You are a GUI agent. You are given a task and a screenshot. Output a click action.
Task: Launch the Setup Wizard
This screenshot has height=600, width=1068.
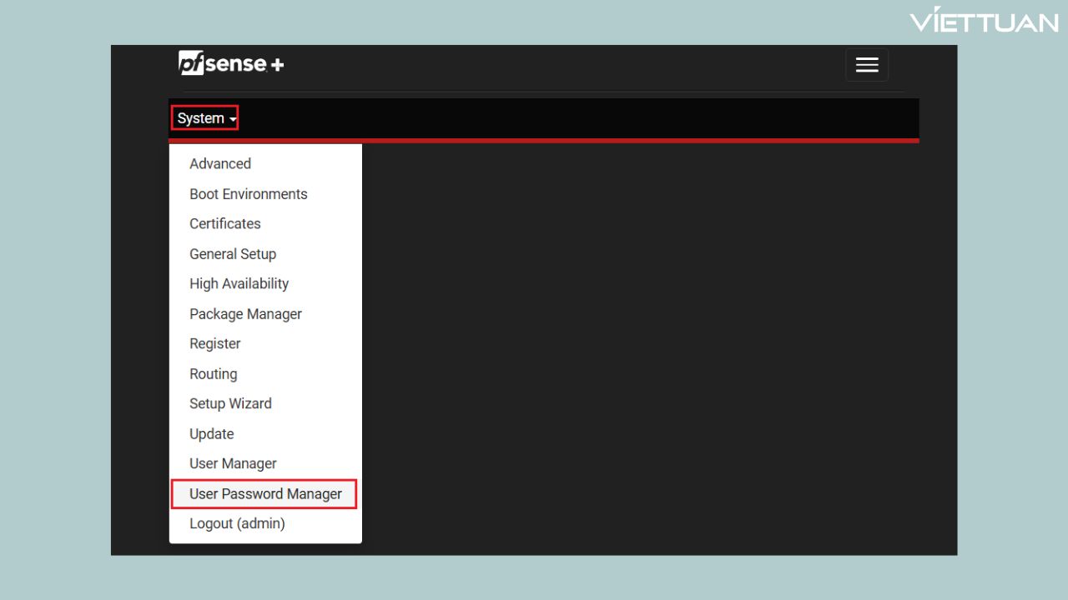tap(230, 404)
